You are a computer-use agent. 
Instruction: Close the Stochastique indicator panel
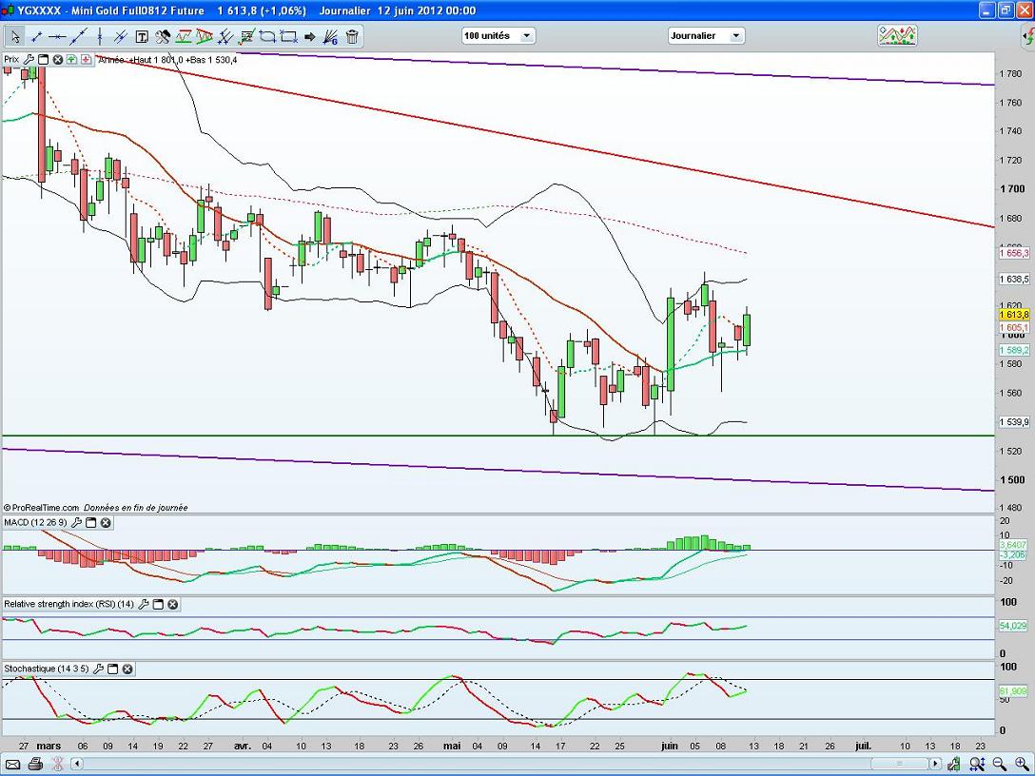tap(127, 669)
